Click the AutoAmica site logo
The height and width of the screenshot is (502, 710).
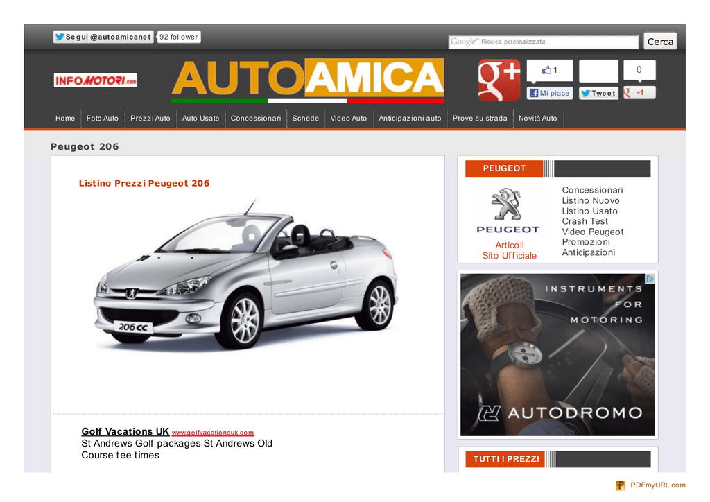click(x=308, y=80)
